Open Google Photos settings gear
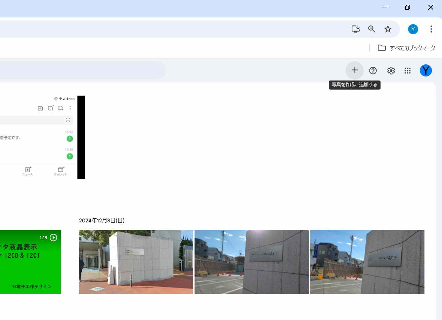 pos(391,70)
